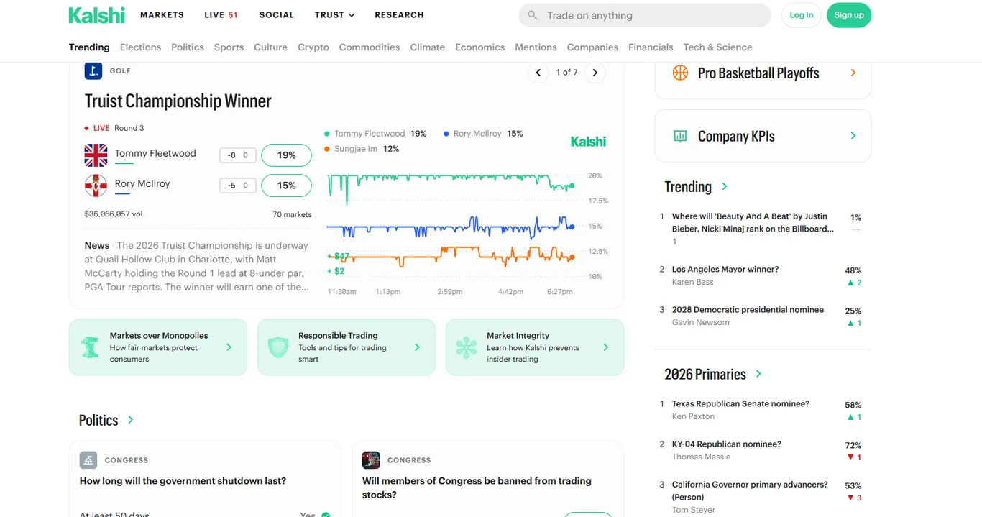The height and width of the screenshot is (517, 982).
Task: Open the Trust dropdown menu
Action: (x=335, y=15)
